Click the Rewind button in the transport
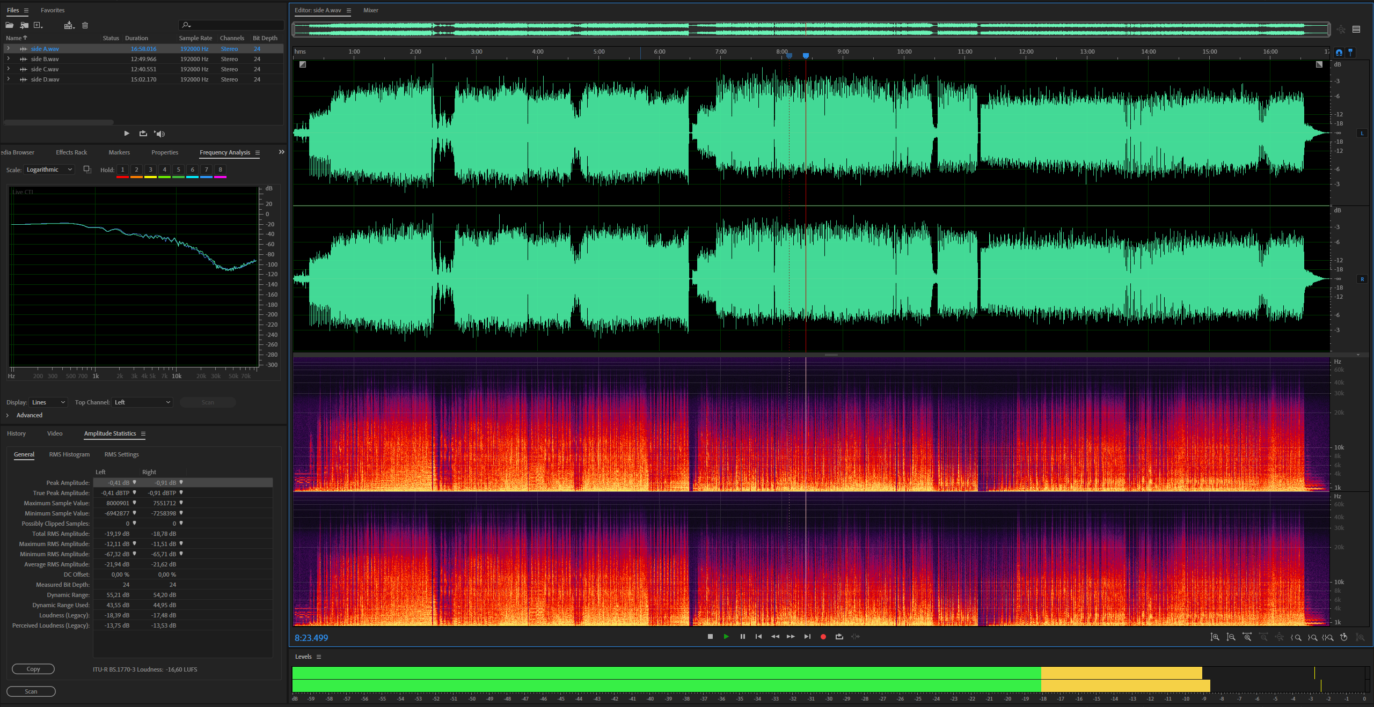The height and width of the screenshot is (707, 1374). coord(775,637)
